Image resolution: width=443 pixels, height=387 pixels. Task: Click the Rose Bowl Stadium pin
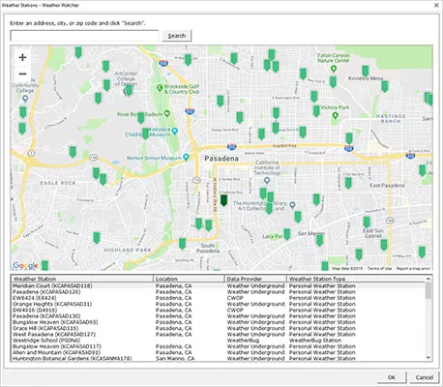click(x=166, y=113)
